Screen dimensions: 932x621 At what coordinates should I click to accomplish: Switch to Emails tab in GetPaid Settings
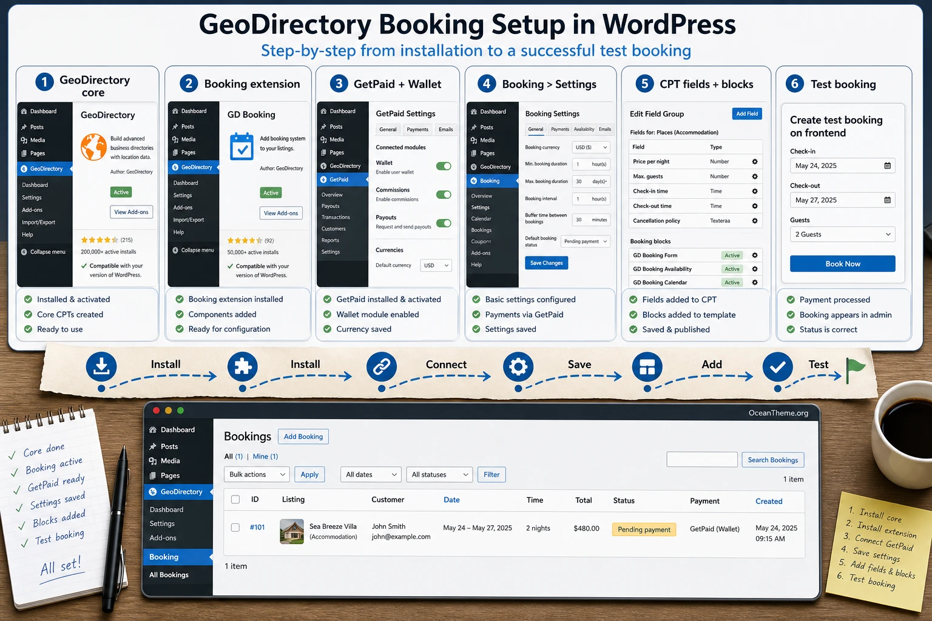[x=446, y=129]
